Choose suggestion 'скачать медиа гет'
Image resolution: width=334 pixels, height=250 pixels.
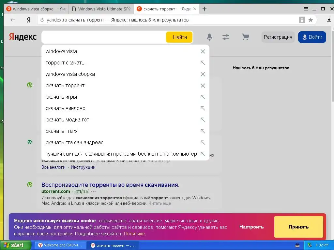tap(125, 120)
